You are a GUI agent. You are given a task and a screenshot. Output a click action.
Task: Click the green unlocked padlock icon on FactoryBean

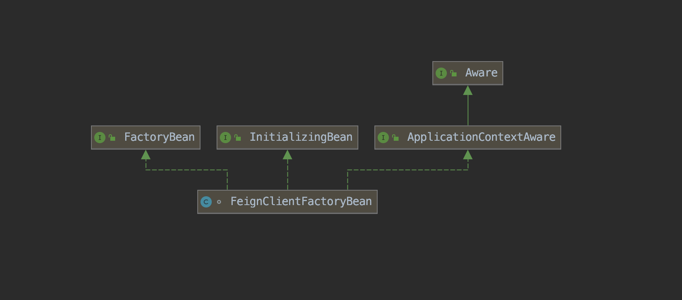[112, 138]
